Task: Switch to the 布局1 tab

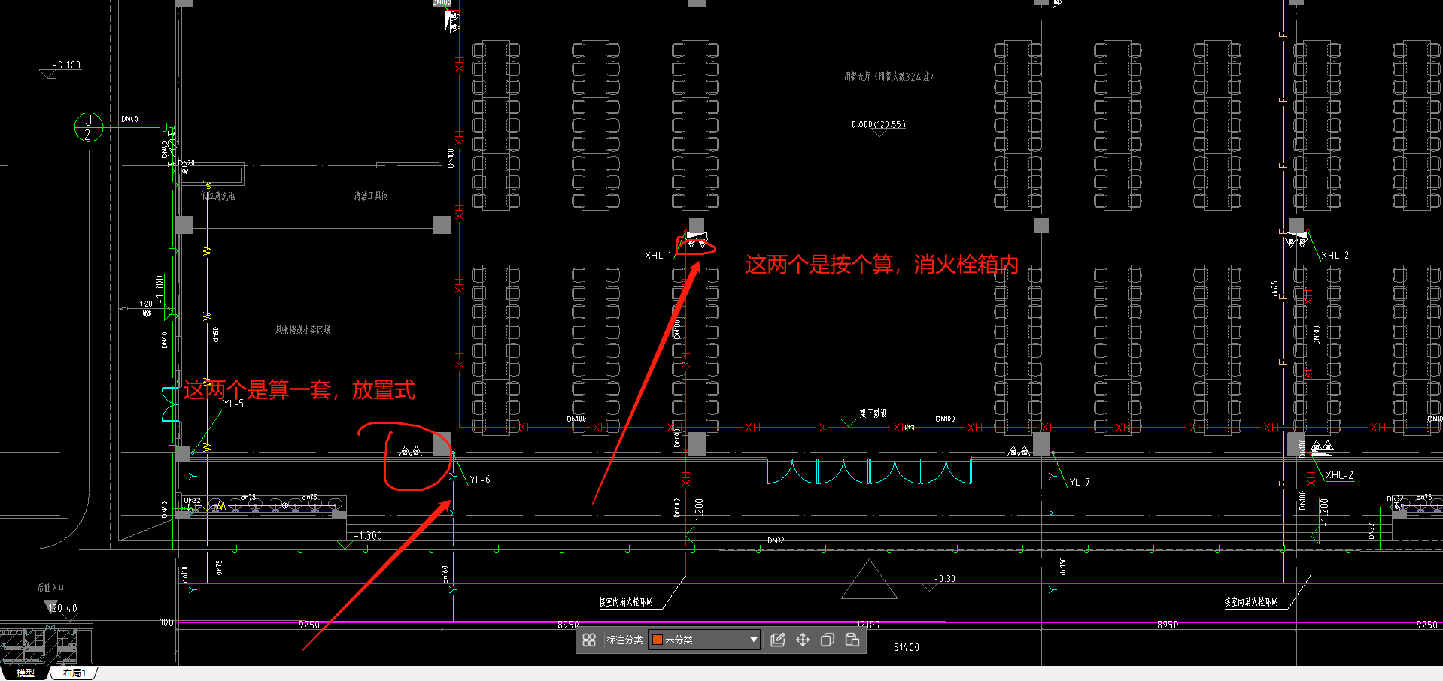Action: (x=74, y=673)
